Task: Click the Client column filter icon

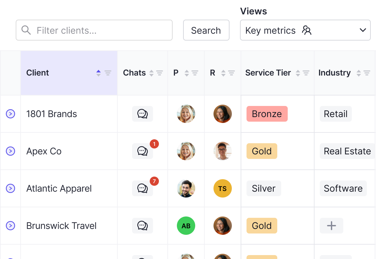Action: [108, 73]
